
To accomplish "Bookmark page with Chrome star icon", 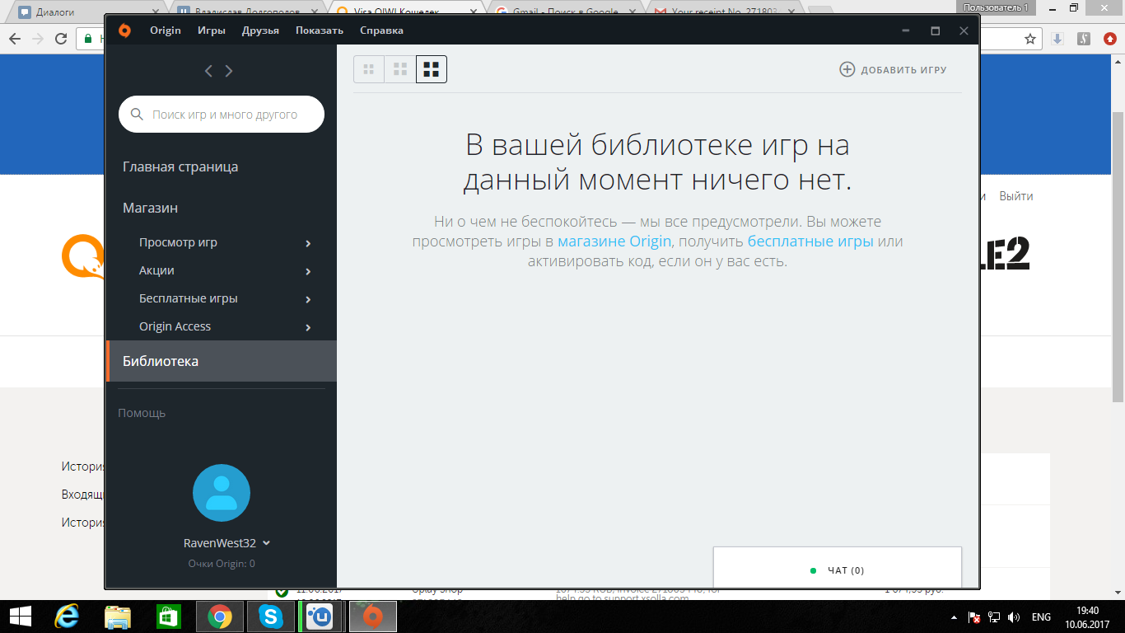I will pyautogui.click(x=1030, y=39).
